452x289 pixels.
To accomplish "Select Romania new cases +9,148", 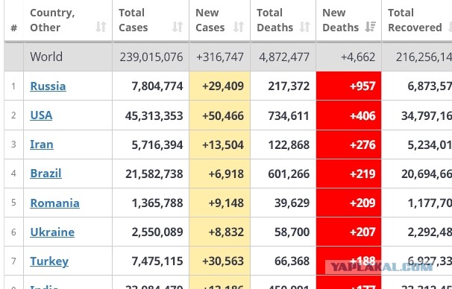I will click(226, 203).
